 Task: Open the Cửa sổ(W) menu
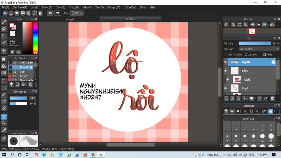click(x=130, y=7)
